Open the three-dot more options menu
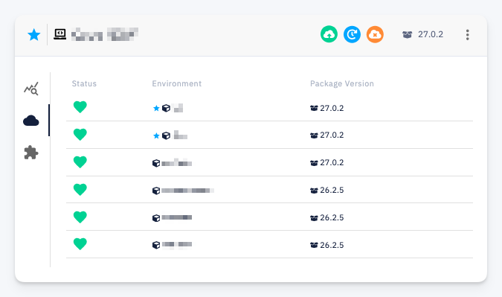 [468, 34]
